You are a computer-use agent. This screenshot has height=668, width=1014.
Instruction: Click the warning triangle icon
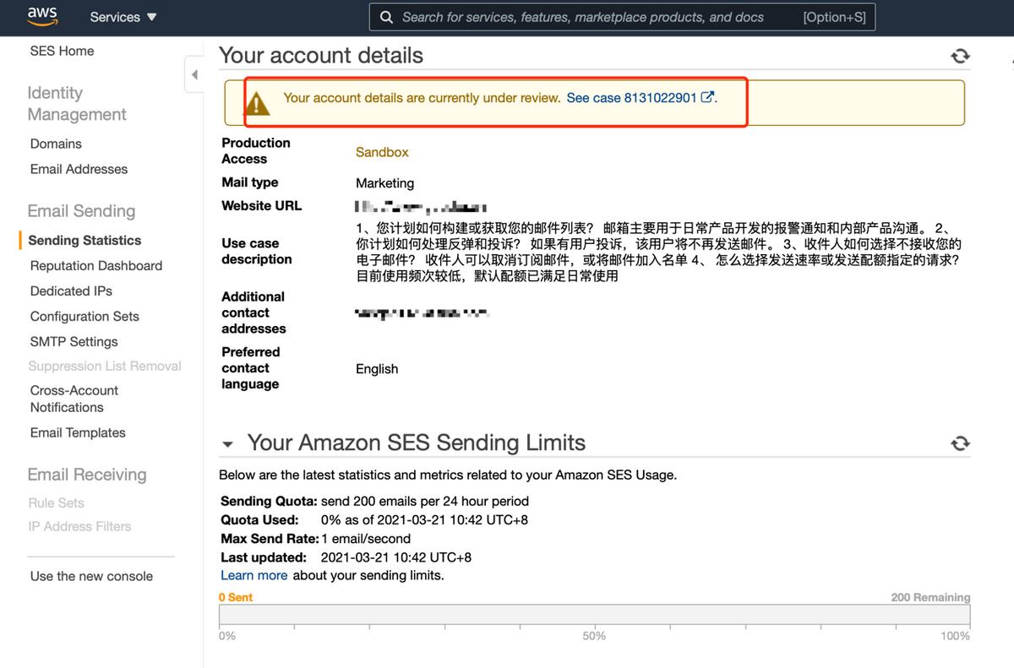pyautogui.click(x=256, y=104)
